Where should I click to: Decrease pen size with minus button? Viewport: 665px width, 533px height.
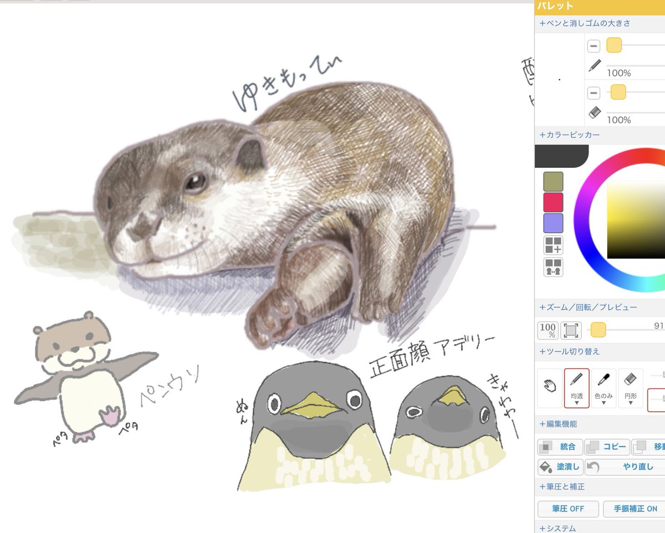tap(593, 46)
